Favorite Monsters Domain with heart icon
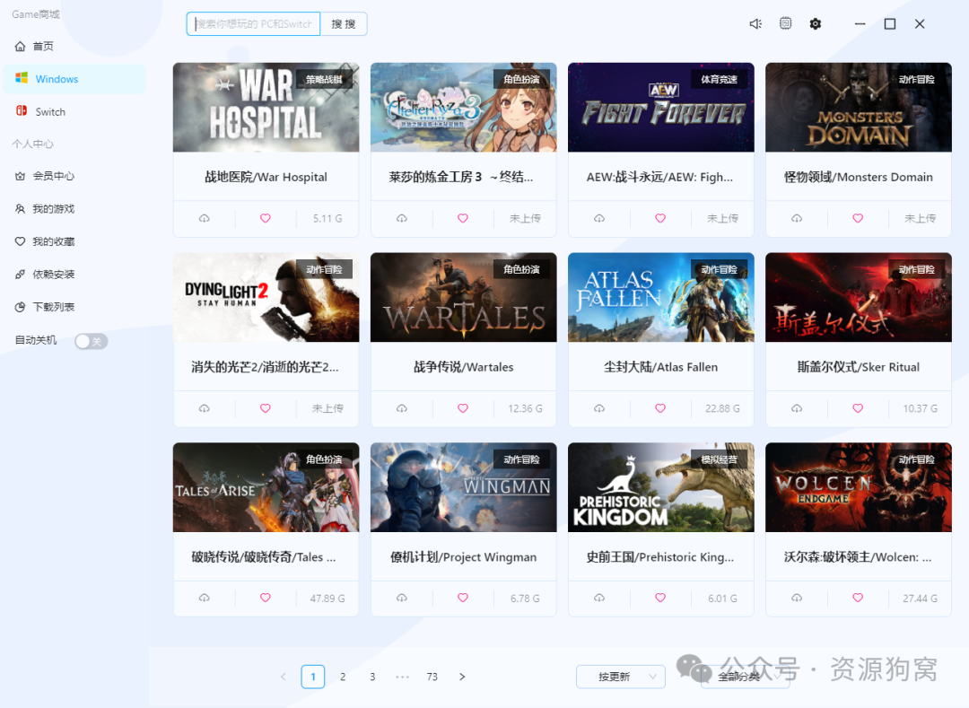The width and height of the screenshot is (969, 708). point(858,218)
